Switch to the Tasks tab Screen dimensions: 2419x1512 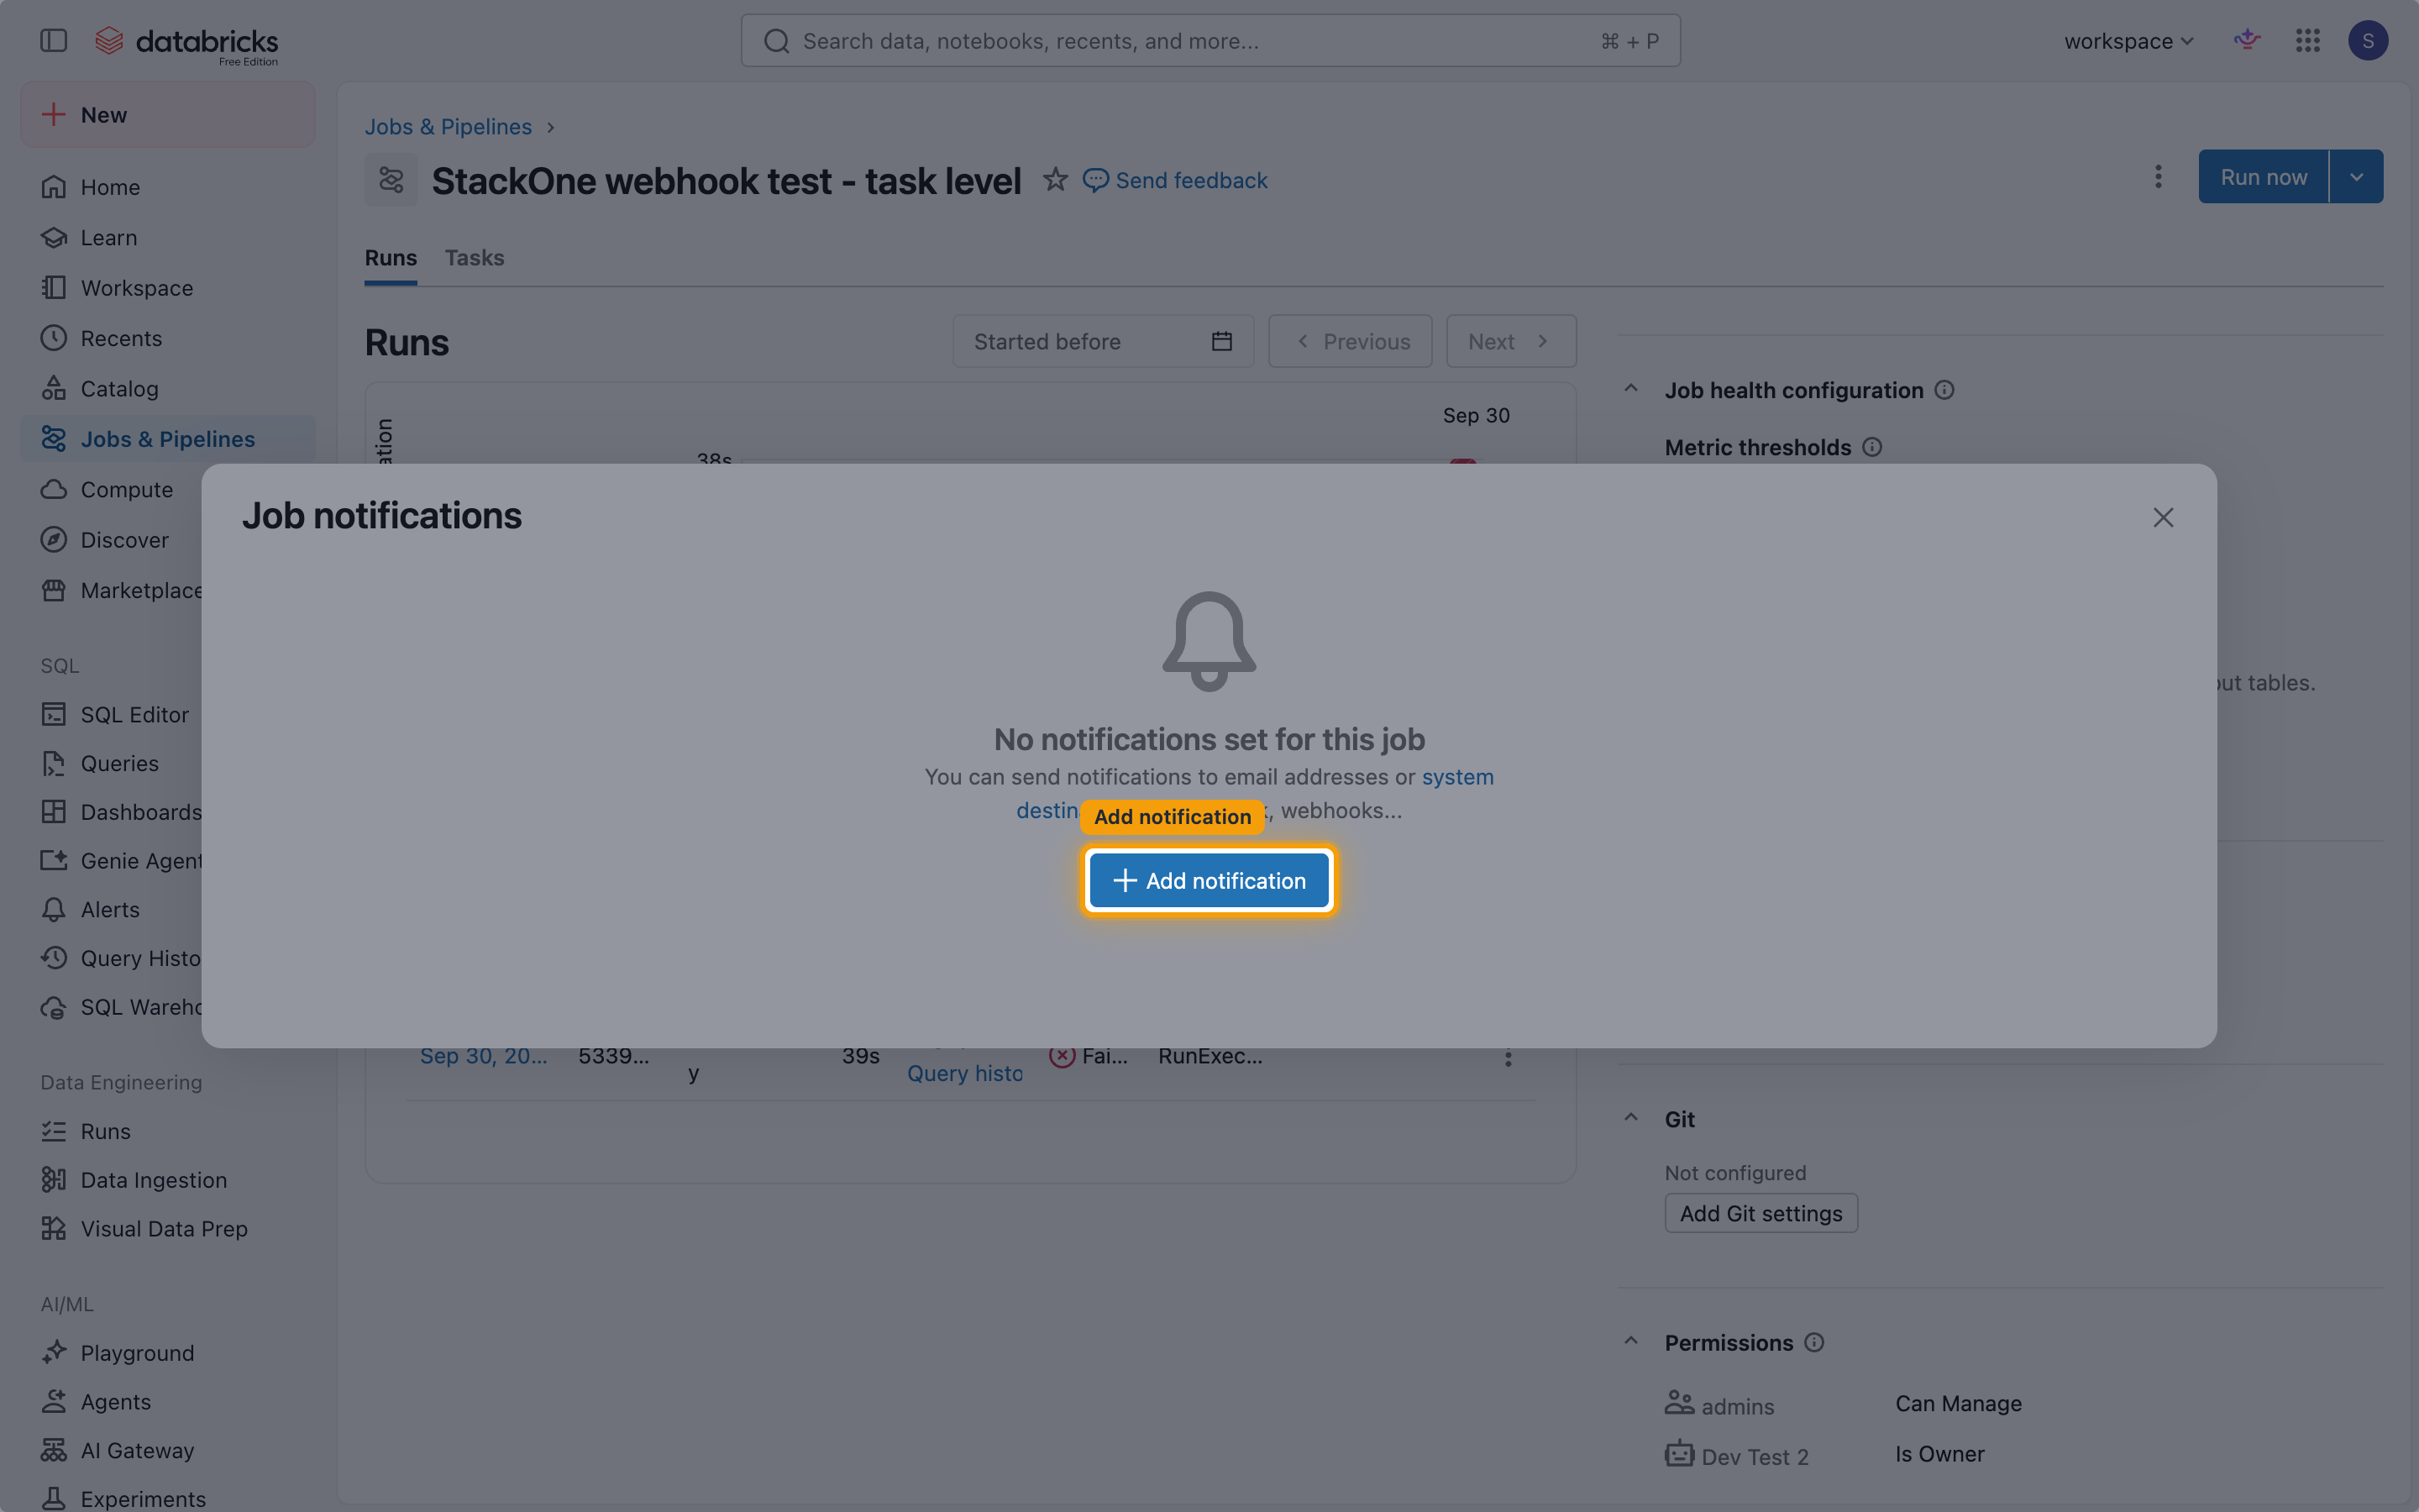coord(474,258)
